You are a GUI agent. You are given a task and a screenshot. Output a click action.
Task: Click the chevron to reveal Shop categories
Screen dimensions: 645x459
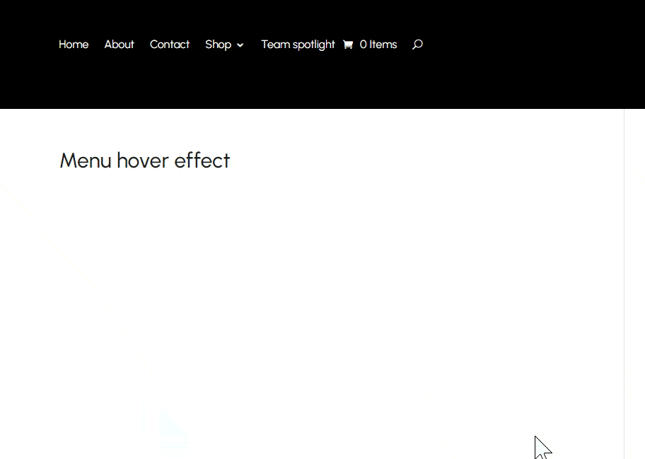[x=240, y=45]
